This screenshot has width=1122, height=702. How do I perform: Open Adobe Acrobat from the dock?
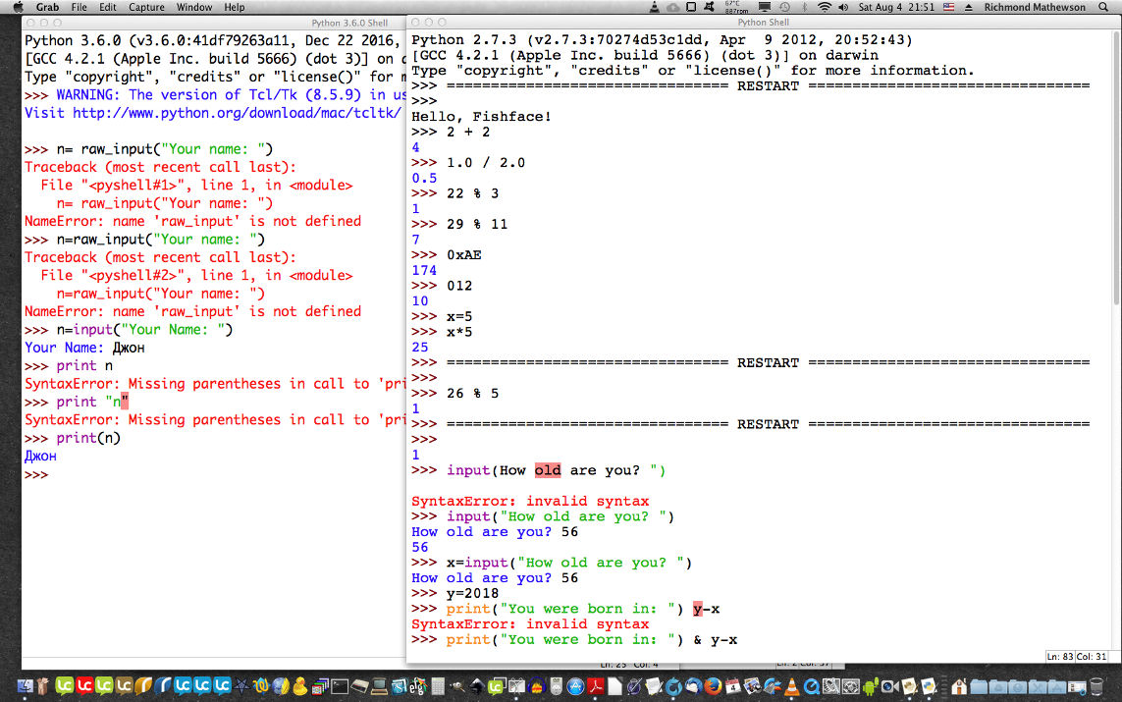tap(596, 685)
